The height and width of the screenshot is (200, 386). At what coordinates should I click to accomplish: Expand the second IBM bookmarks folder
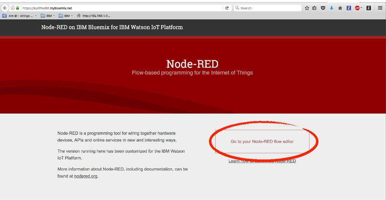point(66,16)
